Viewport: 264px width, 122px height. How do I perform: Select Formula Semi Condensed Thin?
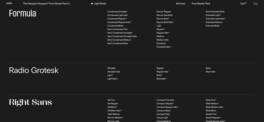click(x=117, y=29)
